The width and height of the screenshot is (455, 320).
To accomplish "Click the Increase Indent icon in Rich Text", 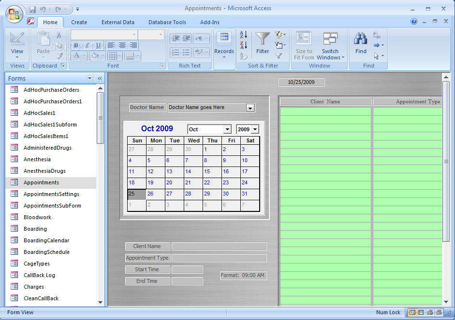I will pos(186,38).
